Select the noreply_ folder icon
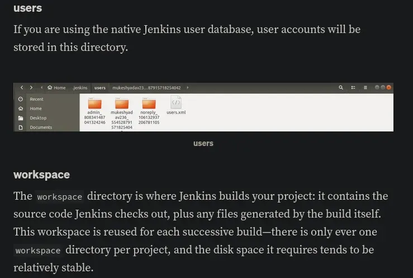Viewport: 413px width, 278px height. [149, 103]
